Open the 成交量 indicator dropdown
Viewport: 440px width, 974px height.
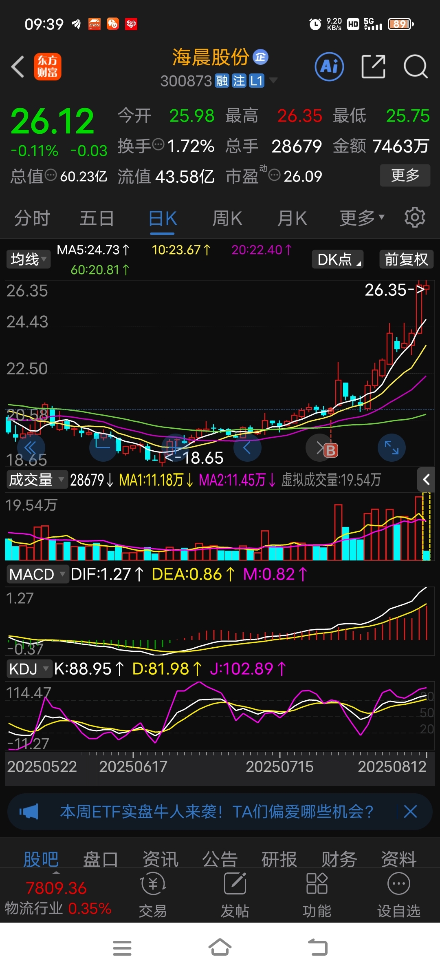(37, 480)
